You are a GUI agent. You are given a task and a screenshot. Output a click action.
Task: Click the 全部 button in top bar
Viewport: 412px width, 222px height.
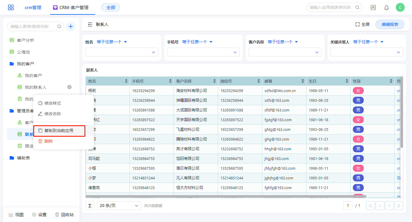[x=111, y=8]
